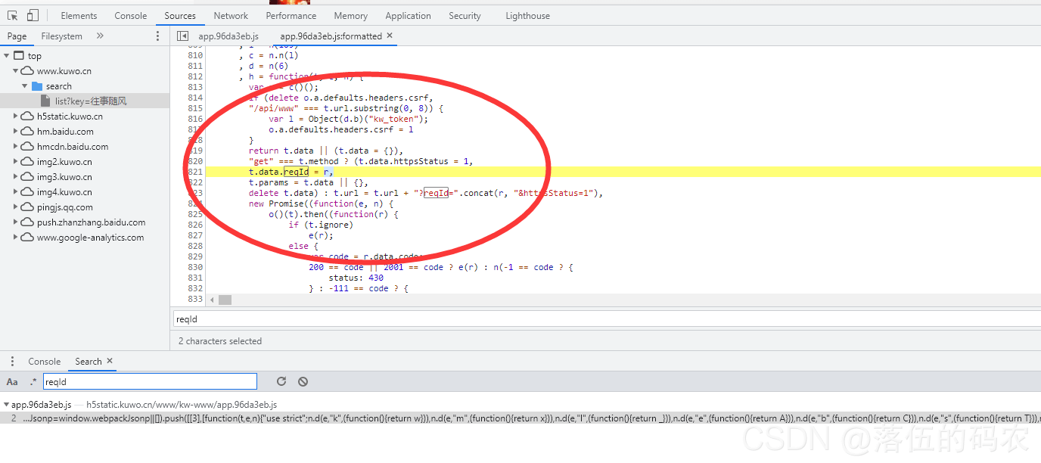Select the list?key= file in tree

tap(90, 101)
